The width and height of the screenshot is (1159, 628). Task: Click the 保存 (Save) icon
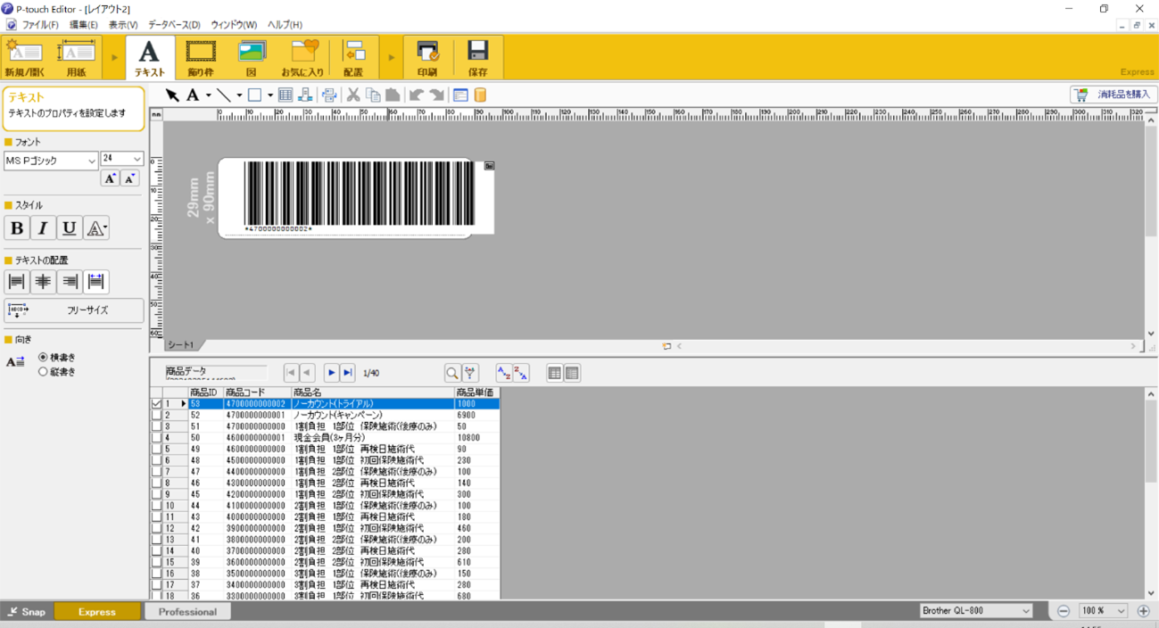(477, 57)
